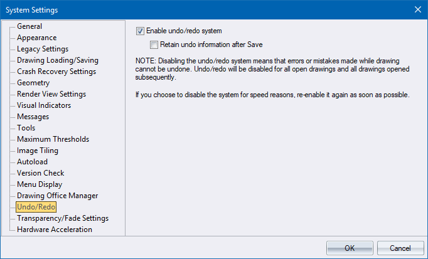Choose the Geometry category
428x259 pixels.
point(33,83)
